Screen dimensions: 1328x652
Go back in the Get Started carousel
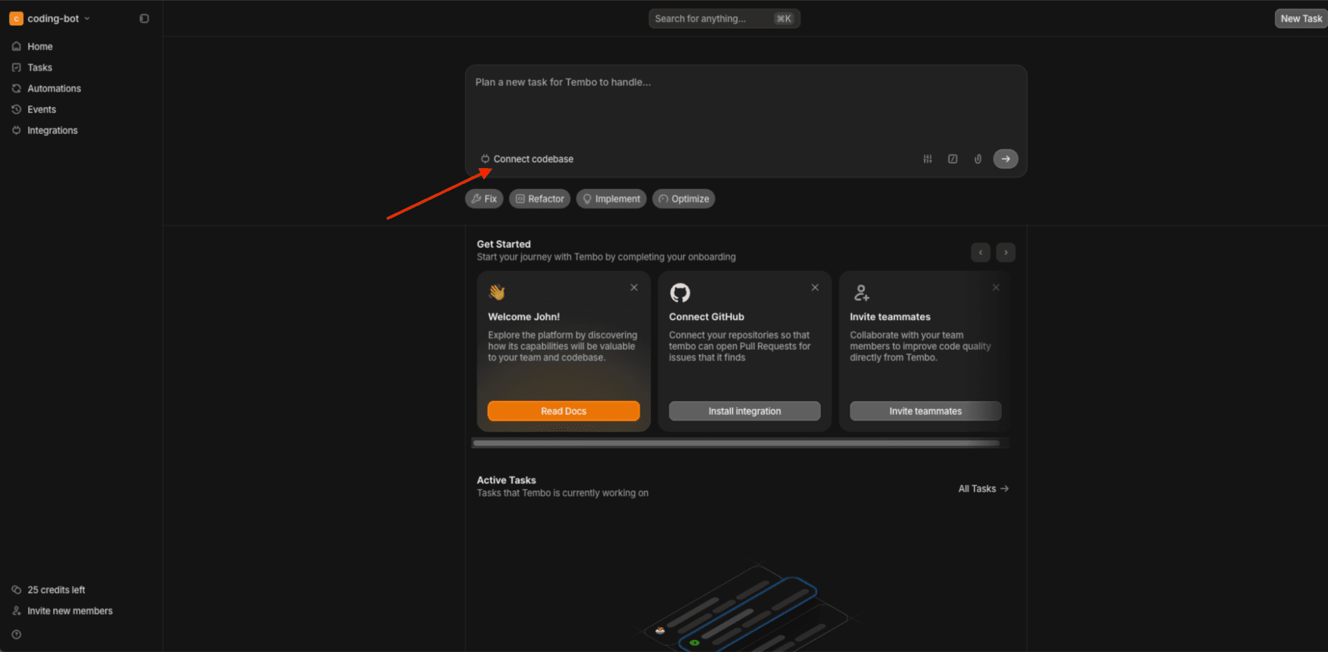coord(980,252)
